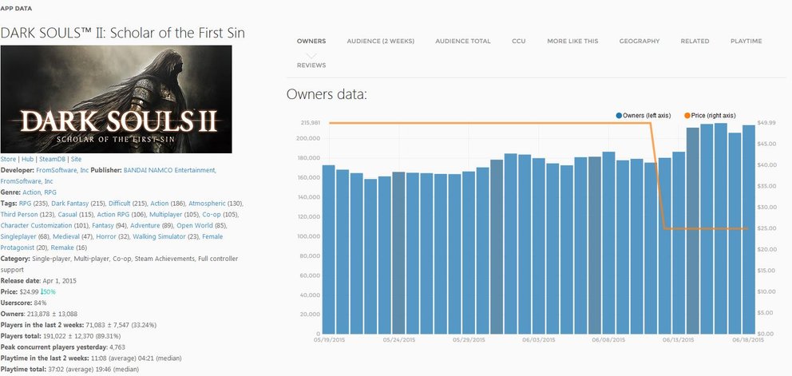Select the Remake tag
Viewport: 792px width, 376px height.
(62, 248)
